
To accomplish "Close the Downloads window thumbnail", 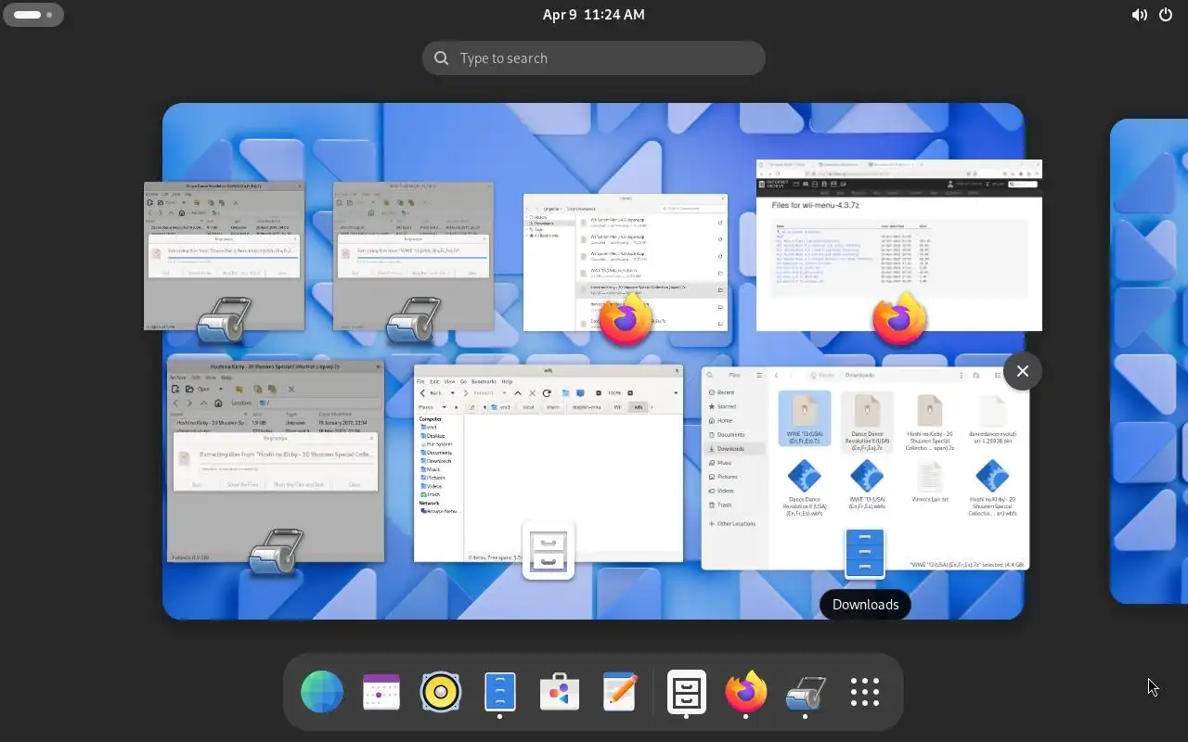I will point(1022,371).
